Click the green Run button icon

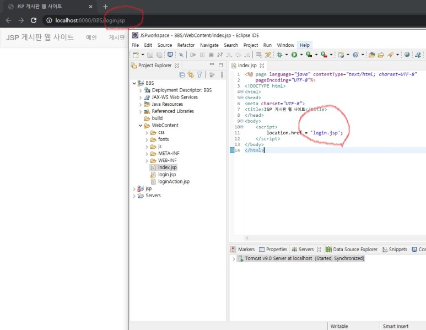294,55
